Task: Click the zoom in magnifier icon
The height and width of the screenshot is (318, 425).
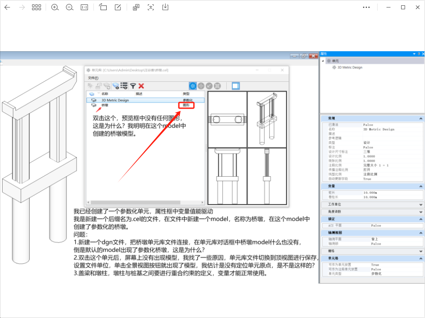Action: (x=55, y=8)
